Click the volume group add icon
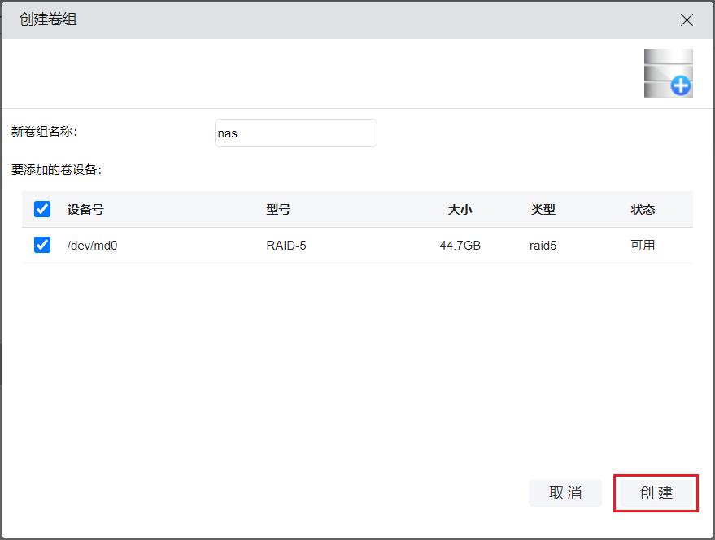Viewport: 715px width, 540px height. (668, 73)
